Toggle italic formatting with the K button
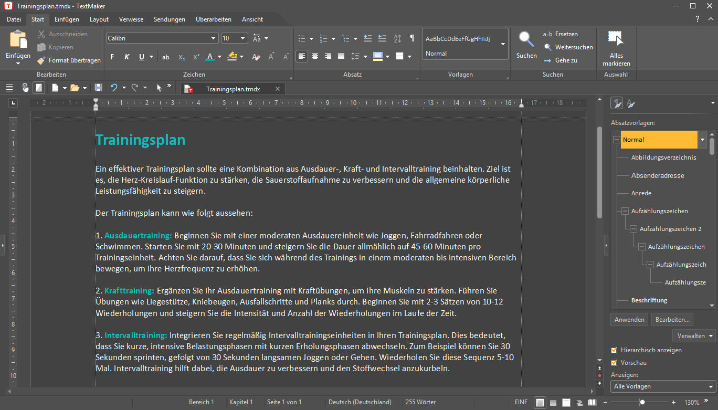Screen dimensions: 718x410 point(126,57)
